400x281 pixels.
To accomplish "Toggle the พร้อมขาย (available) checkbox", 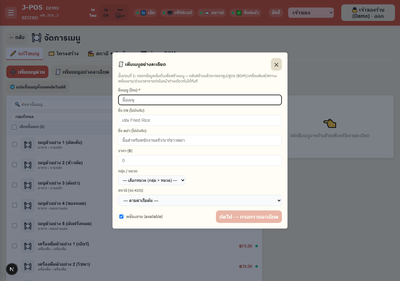I will [x=122, y=216].
